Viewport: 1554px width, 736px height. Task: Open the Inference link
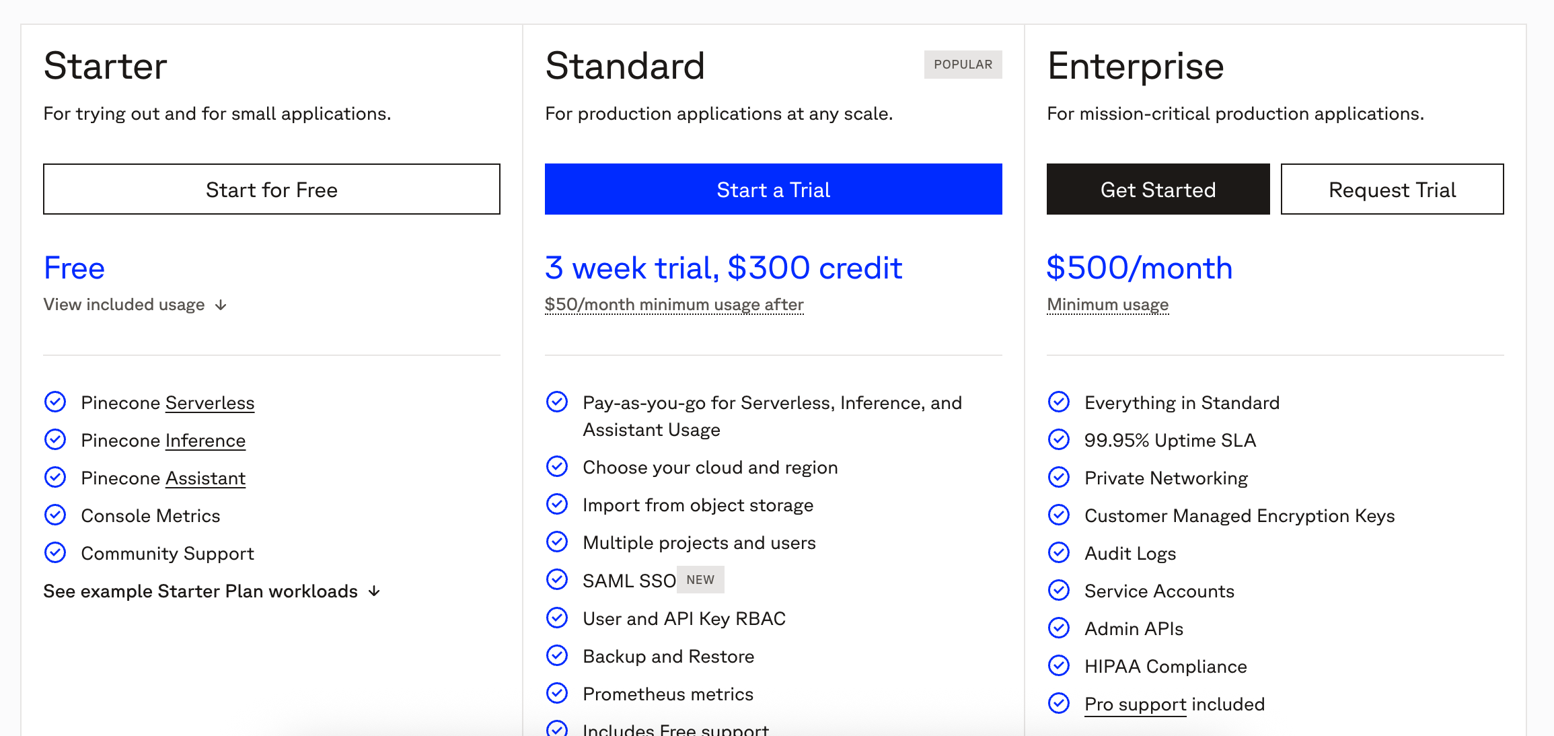click(x=205, y=441)
